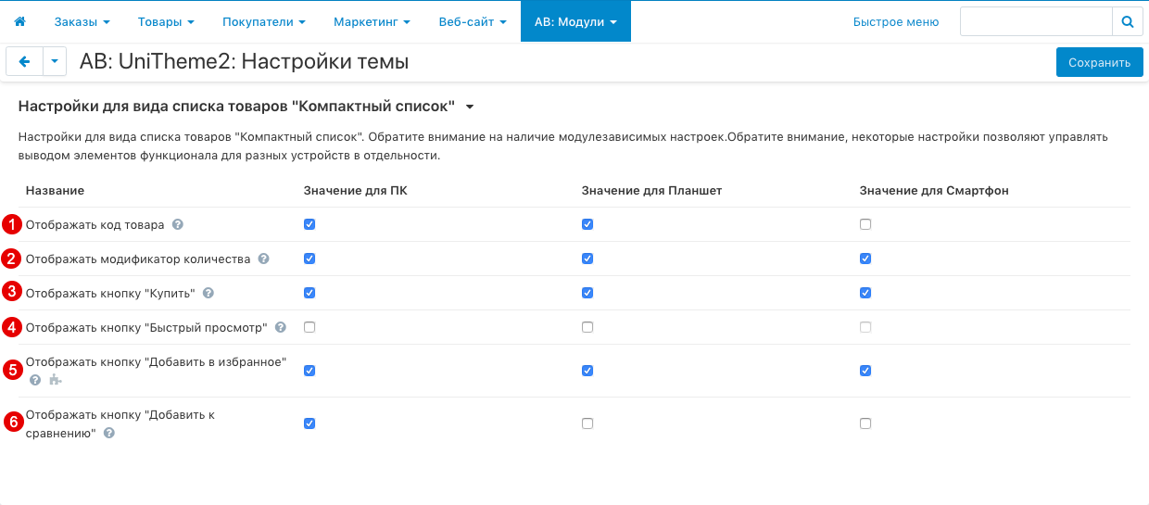
Task: Click "Отображать модификатор количества" label
Action: [138, 259]
